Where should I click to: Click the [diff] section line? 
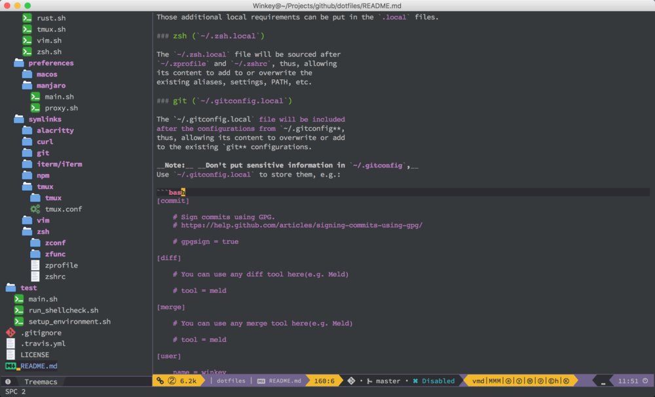point(169,258)
